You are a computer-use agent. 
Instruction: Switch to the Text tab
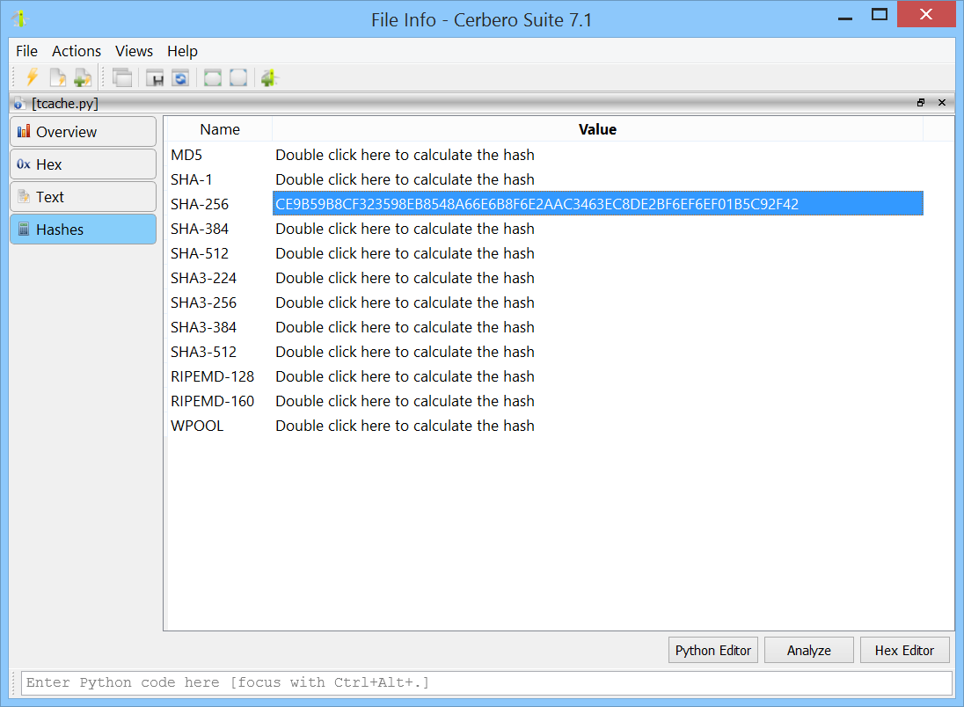pyautogui.click(x=83, y=197)
